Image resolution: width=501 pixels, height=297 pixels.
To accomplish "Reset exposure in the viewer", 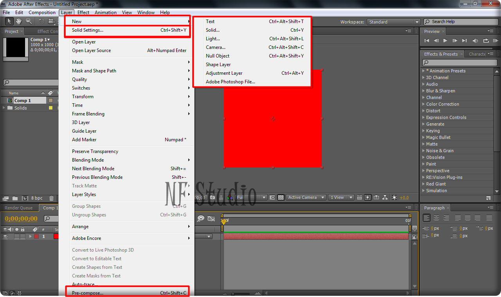I will 394,198.
